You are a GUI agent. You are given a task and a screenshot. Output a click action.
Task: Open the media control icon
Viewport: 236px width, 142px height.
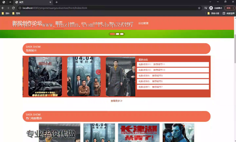[x=206, y=8]
